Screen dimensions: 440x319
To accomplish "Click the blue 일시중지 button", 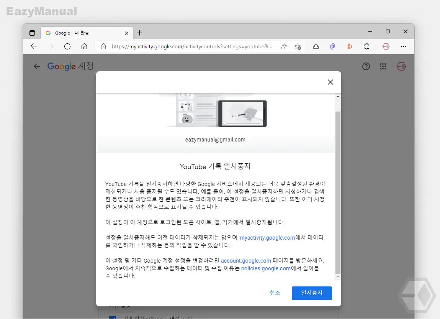I will 312,293.
